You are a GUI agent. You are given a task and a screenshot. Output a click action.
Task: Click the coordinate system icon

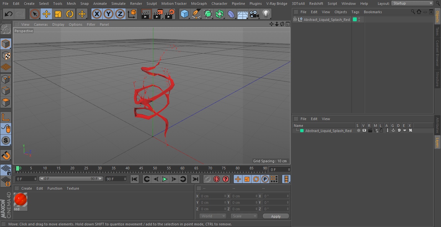point(132,14)
